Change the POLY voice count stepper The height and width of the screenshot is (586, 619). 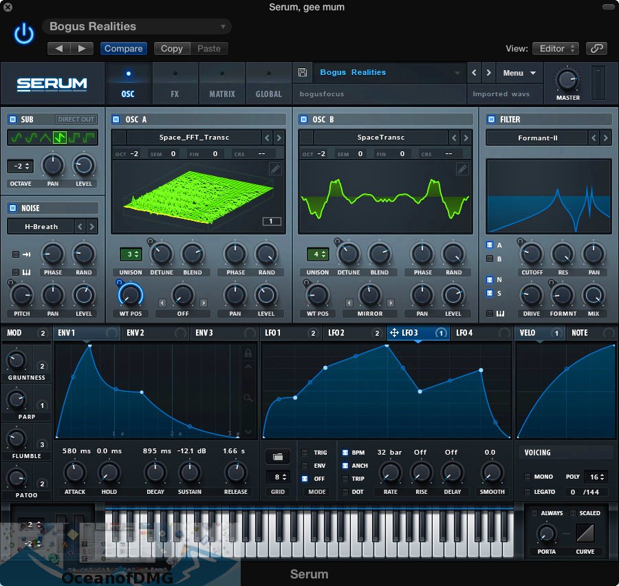(597, 477)
